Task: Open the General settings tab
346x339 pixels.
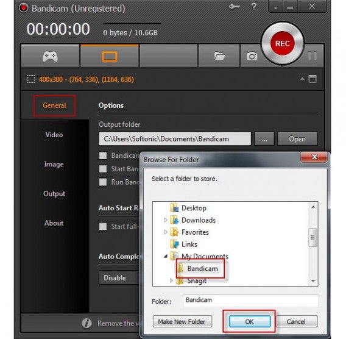Action: pyautogui.click(x=54, y=105)
